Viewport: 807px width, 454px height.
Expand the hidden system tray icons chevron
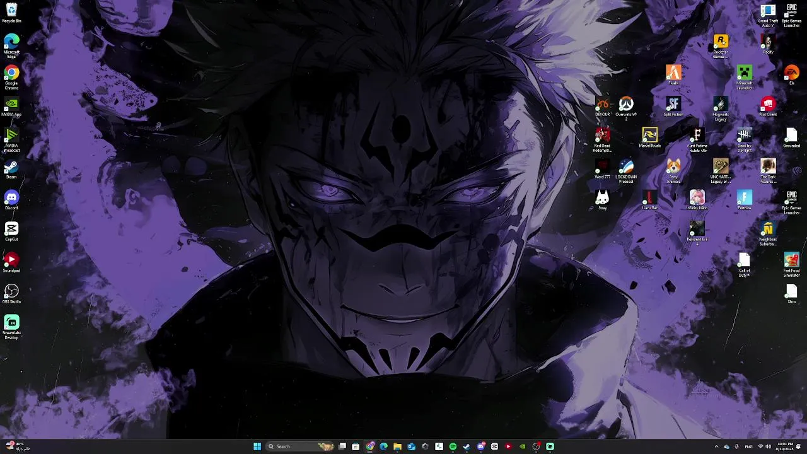pos(716,446)
